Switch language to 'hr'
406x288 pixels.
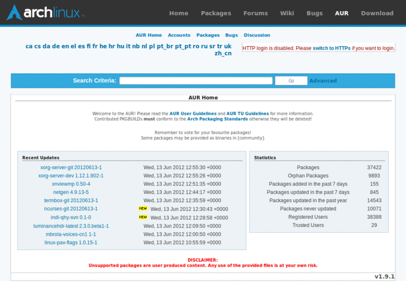tap(112, 46)
